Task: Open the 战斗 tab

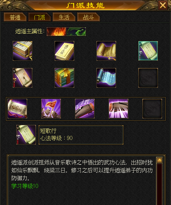Action: tap(88, 17)
